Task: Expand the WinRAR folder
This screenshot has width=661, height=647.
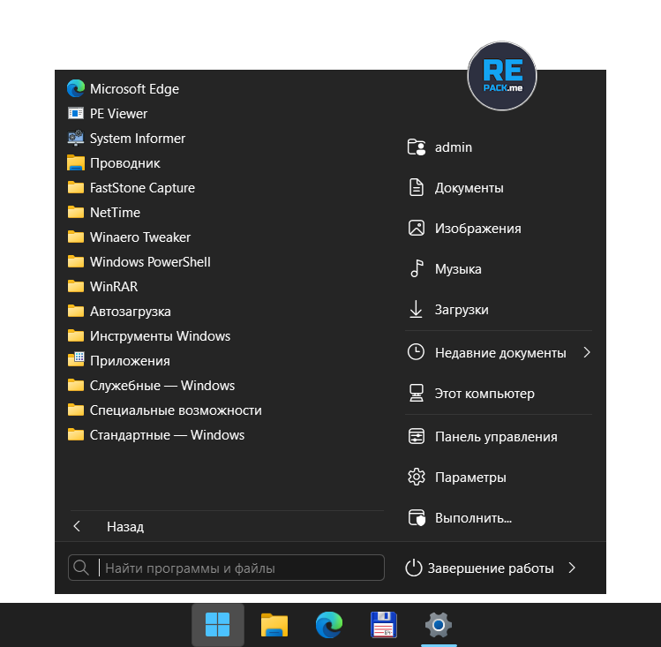Action: (x=113, y=287)
